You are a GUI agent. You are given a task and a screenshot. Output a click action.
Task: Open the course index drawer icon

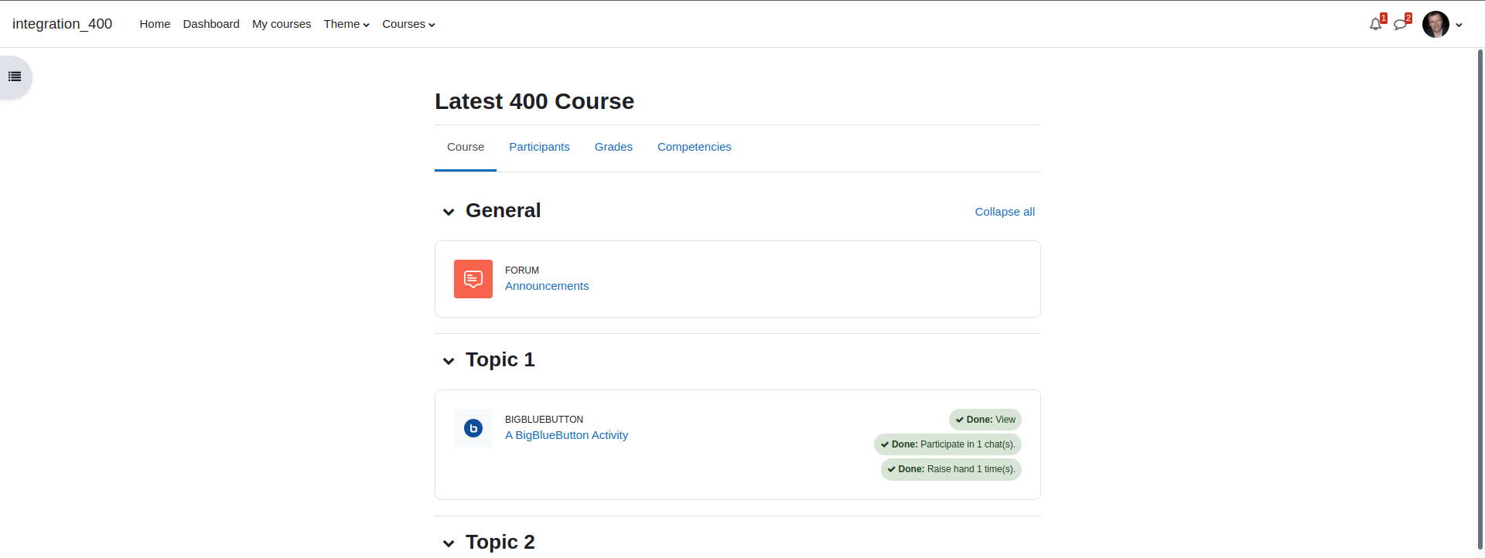[x=15, y=77]
